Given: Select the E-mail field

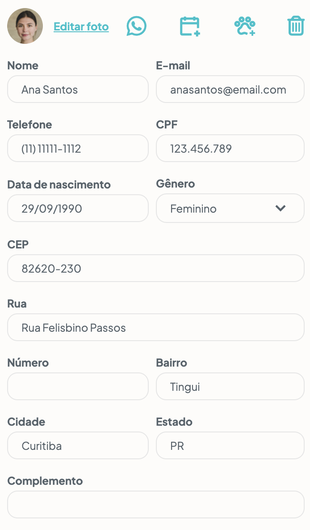Looking at the screenshot, I should pyautogui.click(x=230, y=89).
